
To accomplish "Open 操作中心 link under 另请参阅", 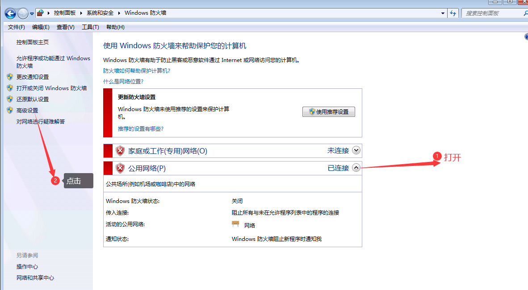I will click(x=27, y=266).
